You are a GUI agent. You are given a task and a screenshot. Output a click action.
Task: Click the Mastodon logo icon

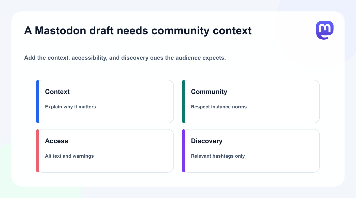click(325, 30)
